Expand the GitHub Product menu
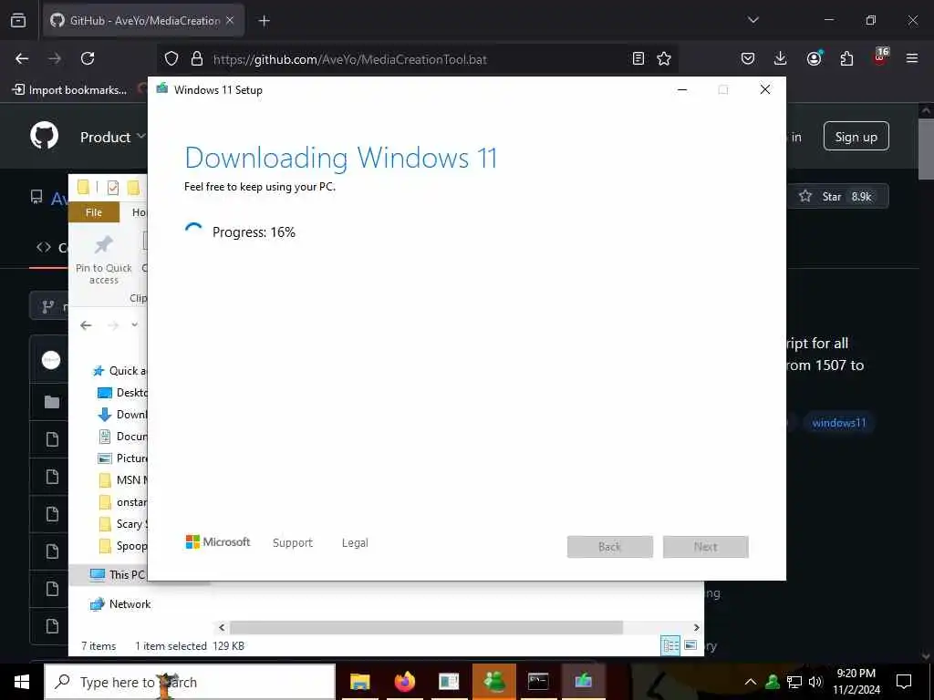The width and height of the screenshot is (934, 700). coord(112,137)
